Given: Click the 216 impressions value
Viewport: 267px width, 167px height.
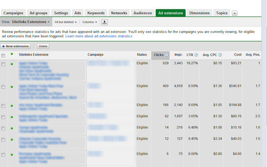Looking at the screenshot, I should pyautogui.click(x=180, y=127).
